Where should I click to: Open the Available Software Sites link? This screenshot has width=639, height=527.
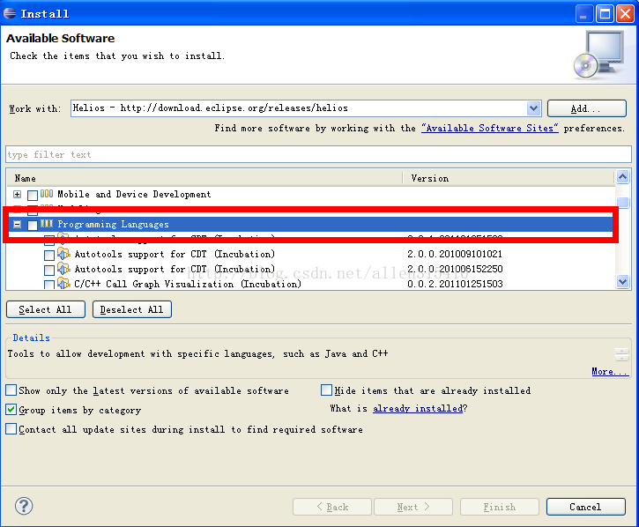tap(489, 128)
